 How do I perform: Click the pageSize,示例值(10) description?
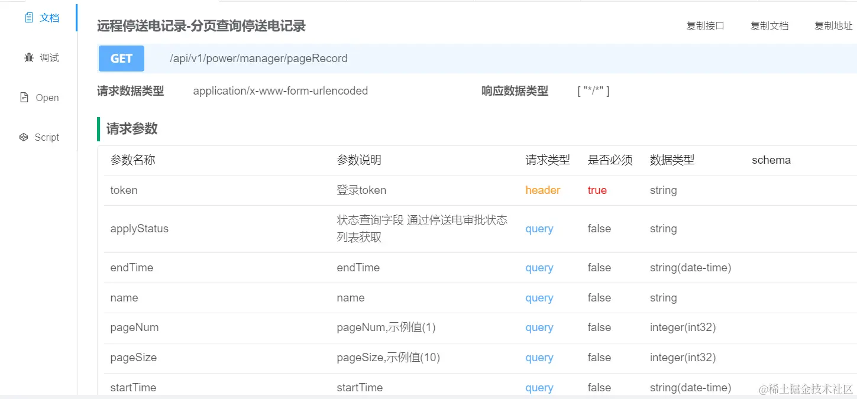(x=388, y=358)
